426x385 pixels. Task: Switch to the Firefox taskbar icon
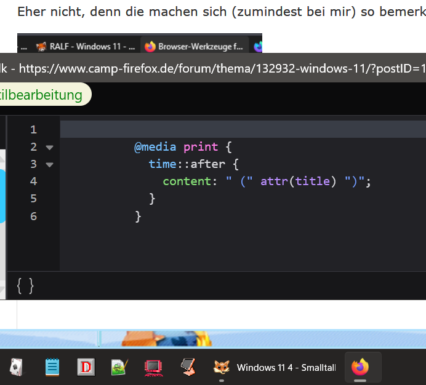[x=360, y=367]
